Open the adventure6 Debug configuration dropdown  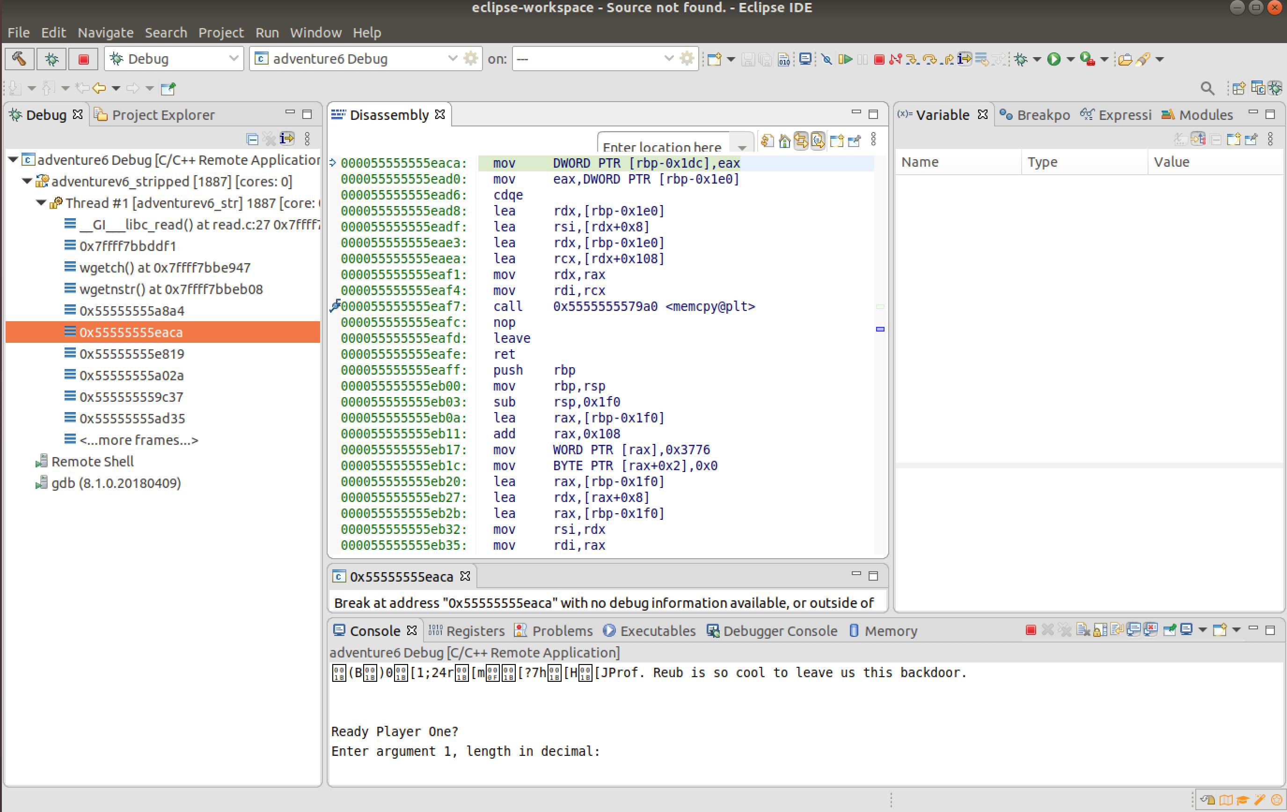pyautogui.click(x=452, y=59)
